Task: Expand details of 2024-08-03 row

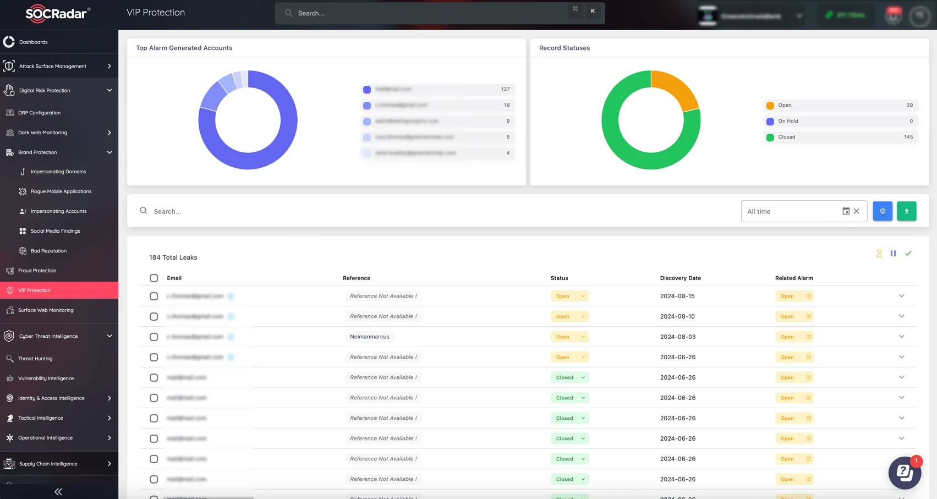Action: point(901,337)
